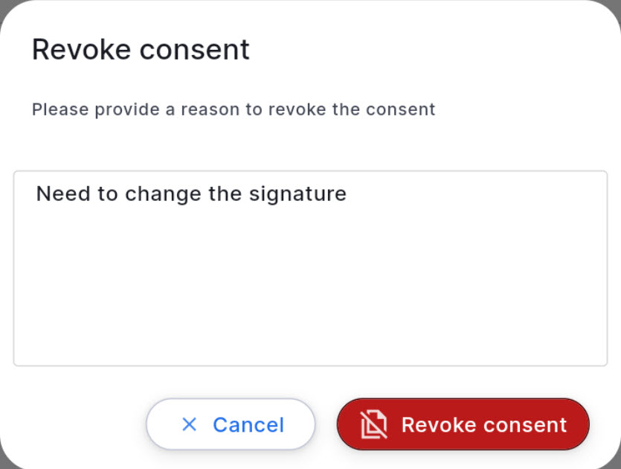
Task: Select the reason textarea for editing
Action: (x=310, y=268)
